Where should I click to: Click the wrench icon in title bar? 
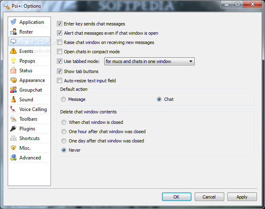[6, 6]
